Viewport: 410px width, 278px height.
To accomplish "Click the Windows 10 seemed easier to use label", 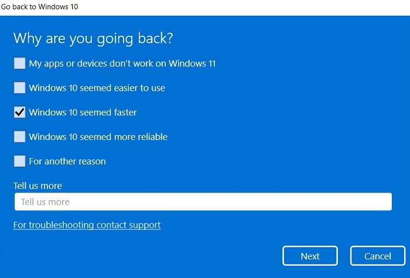I will coord(97,88).
